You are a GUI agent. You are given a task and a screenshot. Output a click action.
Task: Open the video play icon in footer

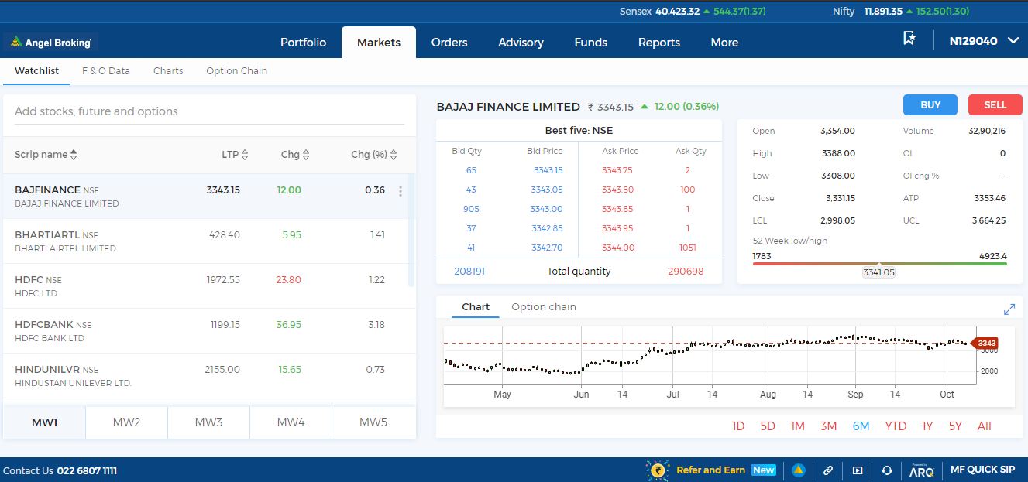click(858, 470)
